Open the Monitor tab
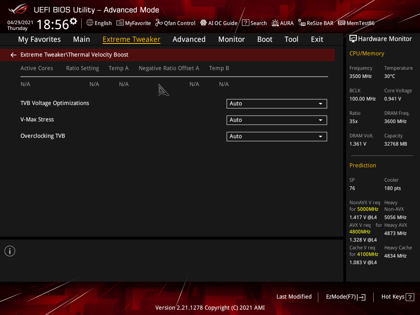This screenshot has width=420, height=315. [x=231, y=39]
